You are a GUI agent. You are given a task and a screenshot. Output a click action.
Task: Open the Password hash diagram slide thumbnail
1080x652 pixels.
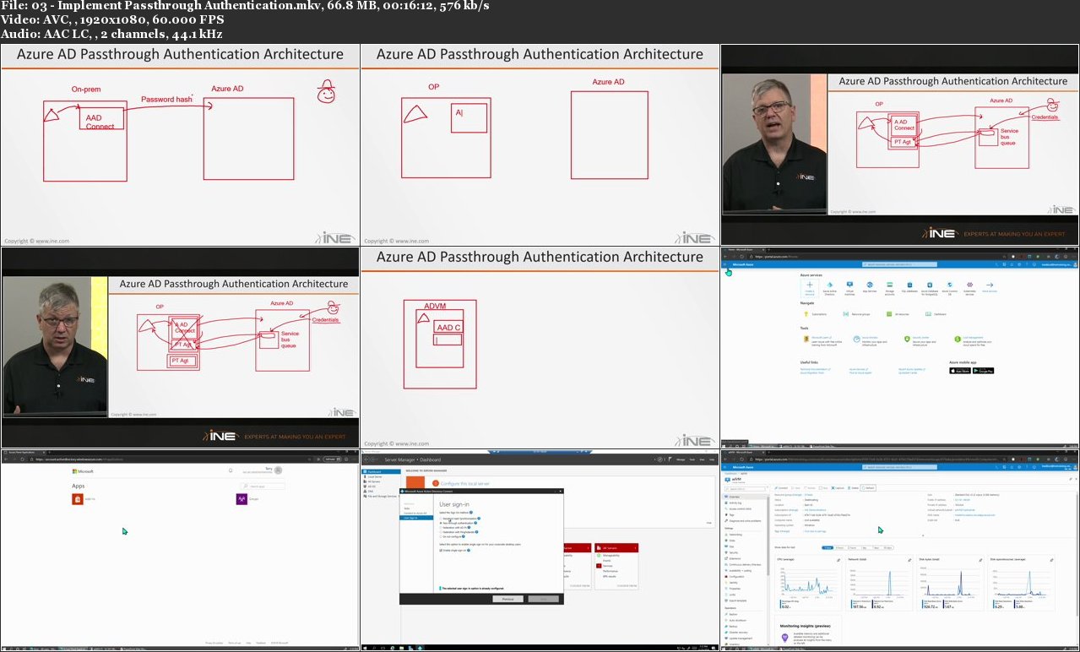point(180,144)
